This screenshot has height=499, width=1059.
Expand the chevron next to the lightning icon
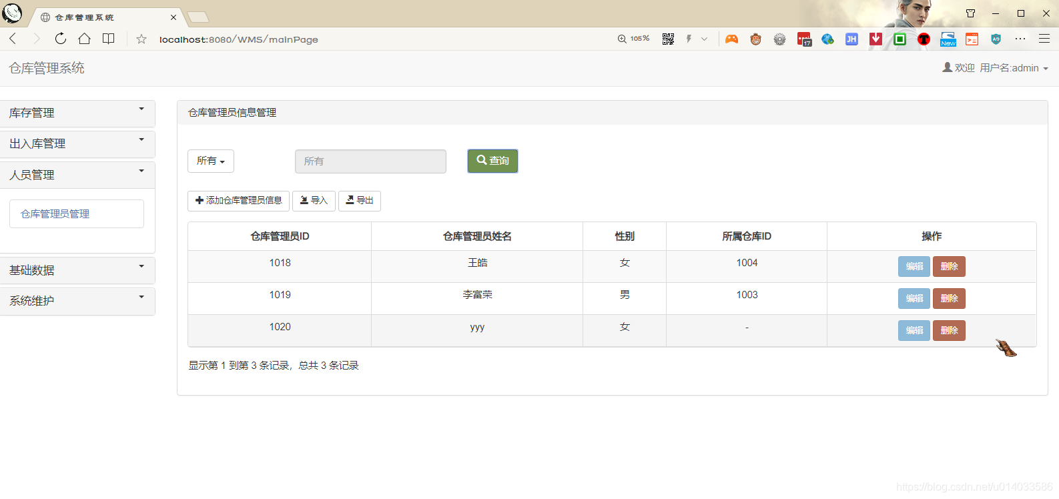point(704,39)
